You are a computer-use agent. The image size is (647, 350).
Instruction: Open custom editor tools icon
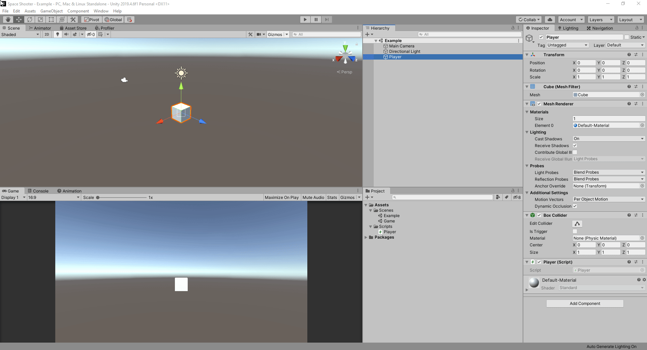pos(73,20)
